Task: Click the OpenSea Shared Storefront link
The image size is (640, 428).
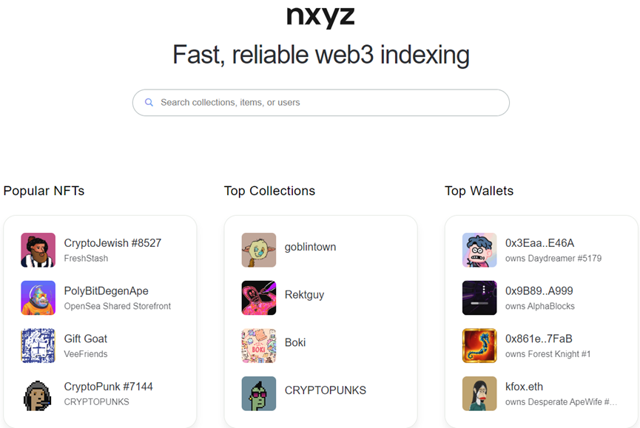Action: [117, 306]
